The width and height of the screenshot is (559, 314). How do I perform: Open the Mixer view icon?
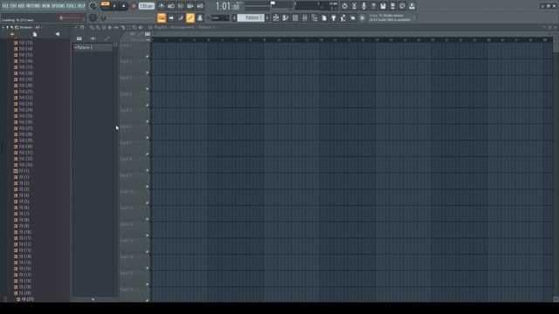coord(305,17)
